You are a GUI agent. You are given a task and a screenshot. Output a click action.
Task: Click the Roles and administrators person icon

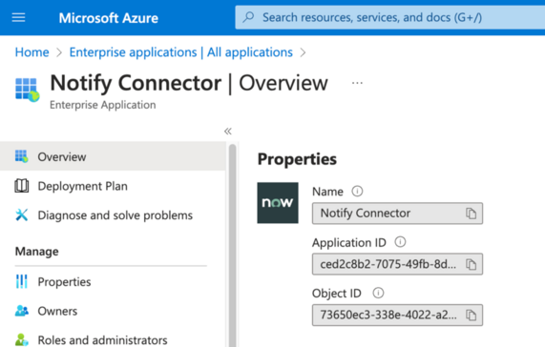click(22, 340)
